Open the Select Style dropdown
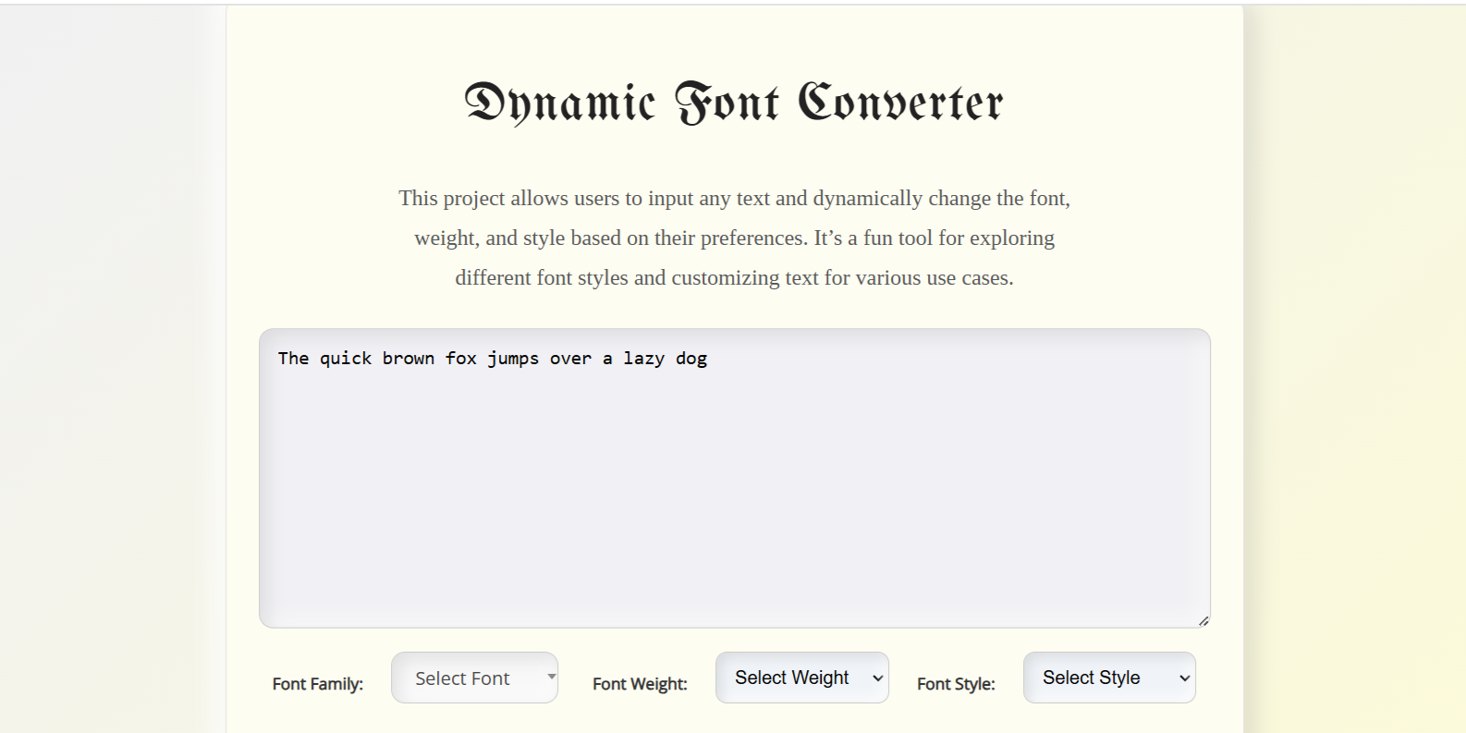 [x=1109, y=678]
